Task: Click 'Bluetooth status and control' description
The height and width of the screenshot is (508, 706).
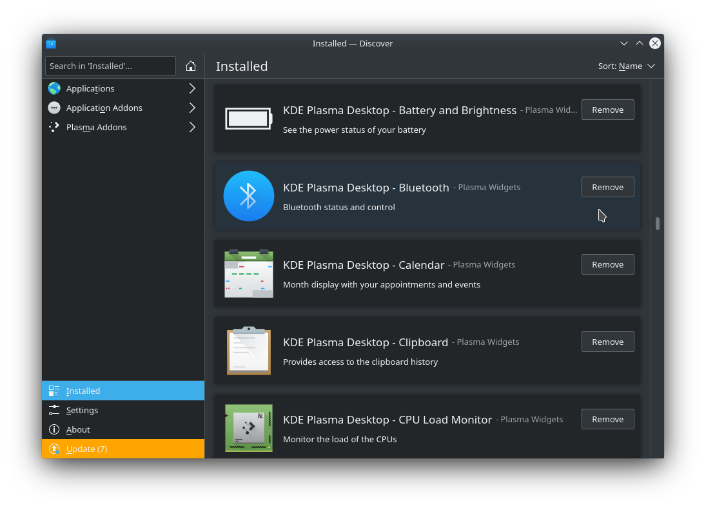Action: 339,207
